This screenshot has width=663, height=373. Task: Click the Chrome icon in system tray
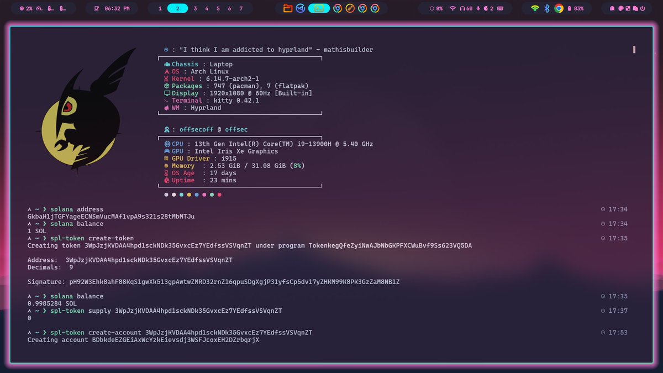pyautogui.click(x=559, y=8)
